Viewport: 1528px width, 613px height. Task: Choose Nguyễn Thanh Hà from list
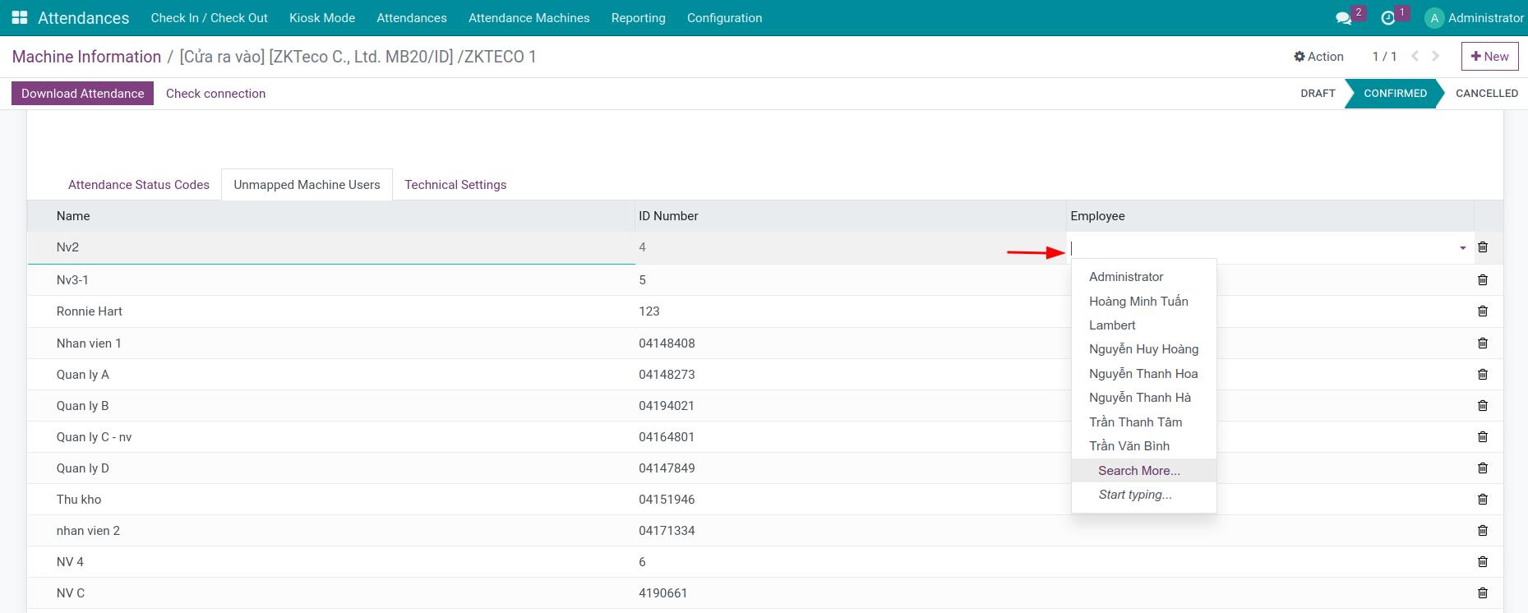pos(1143,398)
